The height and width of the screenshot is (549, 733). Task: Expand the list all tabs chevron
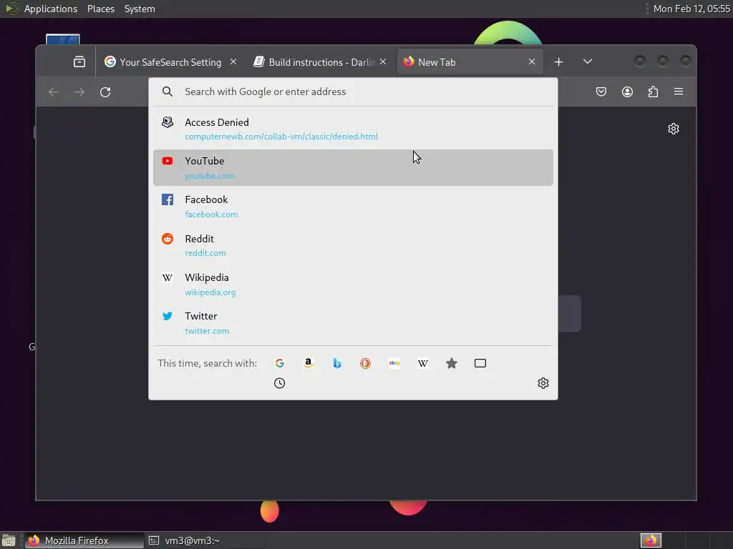click(x=588, y=61)
